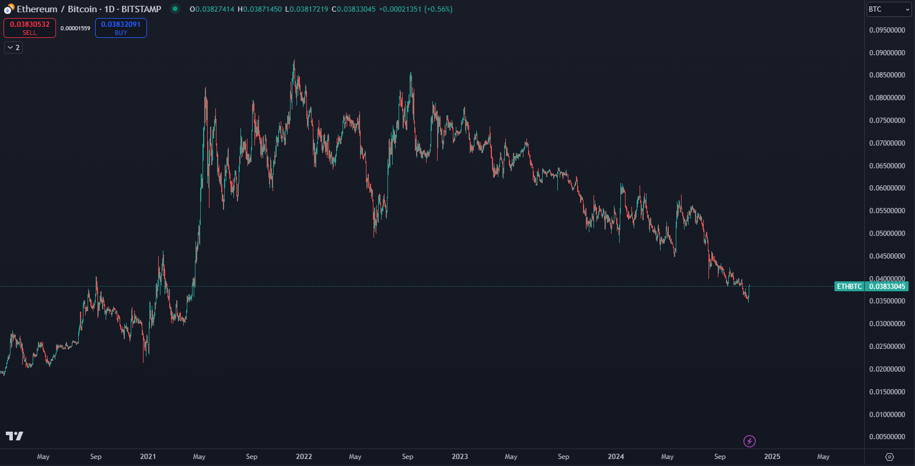Open chart settings hexagon gear icon
Image resolution: width=915 pixels, height=466 pixels.
point(889,457)
